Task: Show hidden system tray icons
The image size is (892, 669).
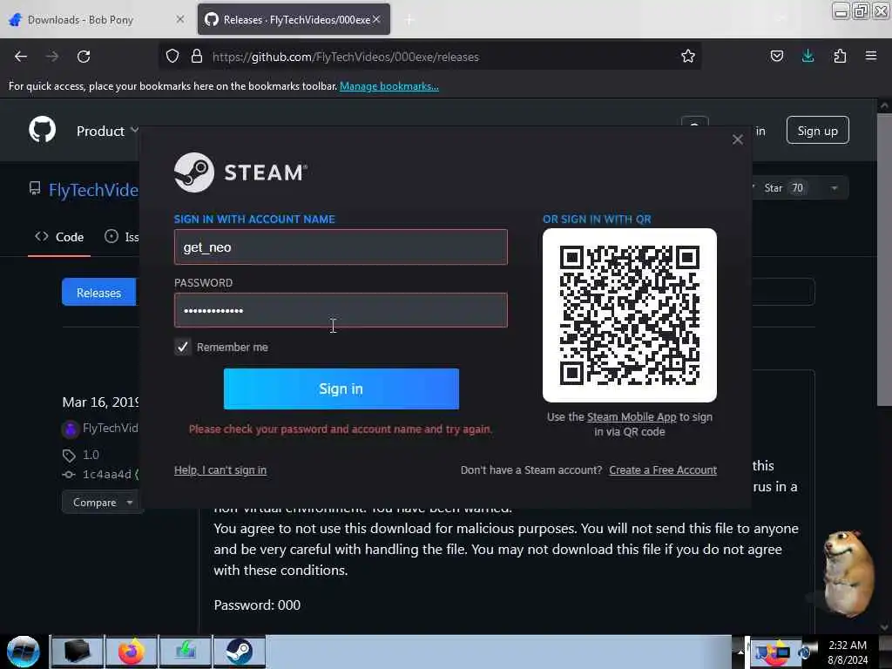Action: click(740, 652)
